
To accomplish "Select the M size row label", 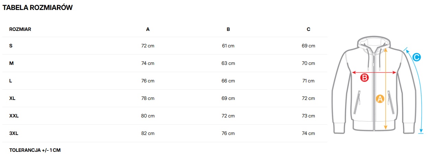I will pos(11,63).
